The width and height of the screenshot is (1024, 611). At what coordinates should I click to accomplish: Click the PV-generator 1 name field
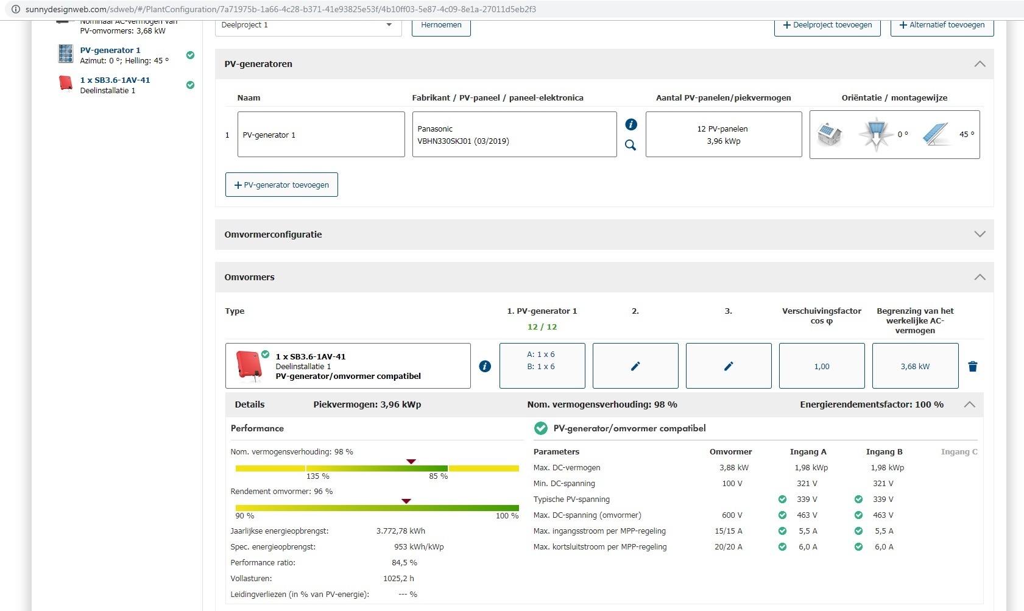[x=321, y=135]
